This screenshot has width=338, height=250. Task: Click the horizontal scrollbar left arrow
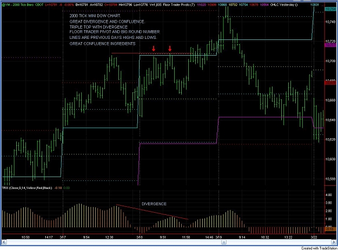point(4,242)
